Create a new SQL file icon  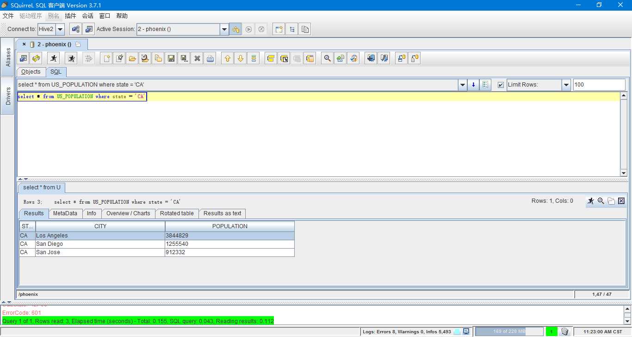[x=106, y=58]
